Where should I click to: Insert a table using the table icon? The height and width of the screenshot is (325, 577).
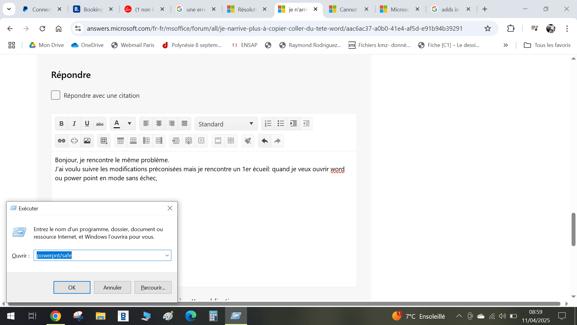(x=104, y=141)
